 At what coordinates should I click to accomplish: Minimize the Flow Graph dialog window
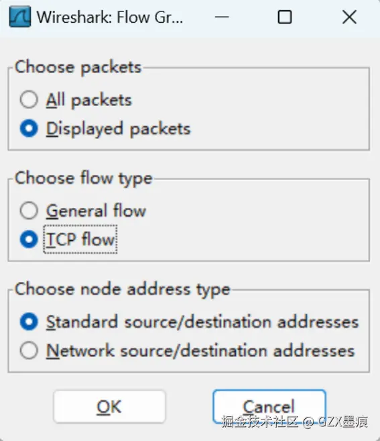coord(222,17)
